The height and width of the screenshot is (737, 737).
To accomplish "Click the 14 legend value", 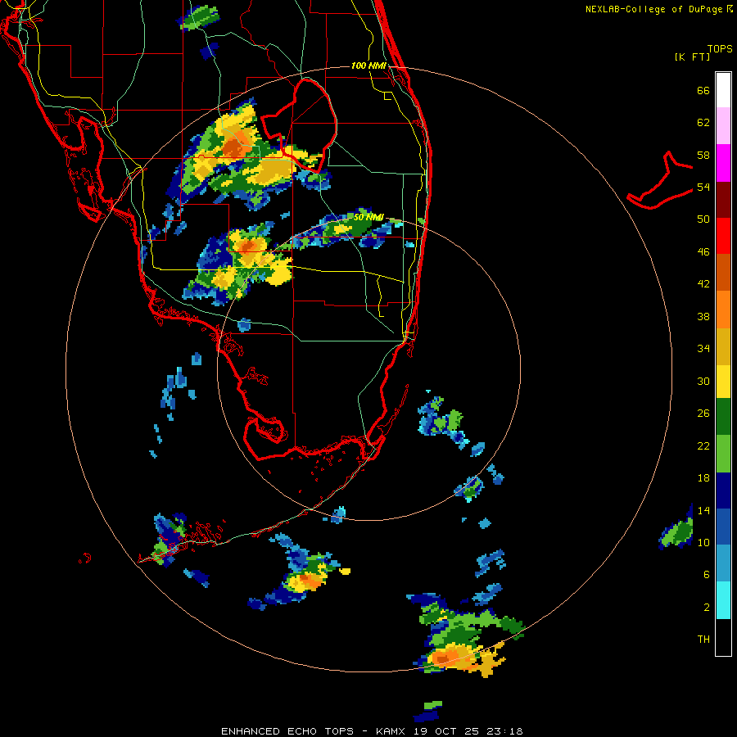I will point(703,510).
